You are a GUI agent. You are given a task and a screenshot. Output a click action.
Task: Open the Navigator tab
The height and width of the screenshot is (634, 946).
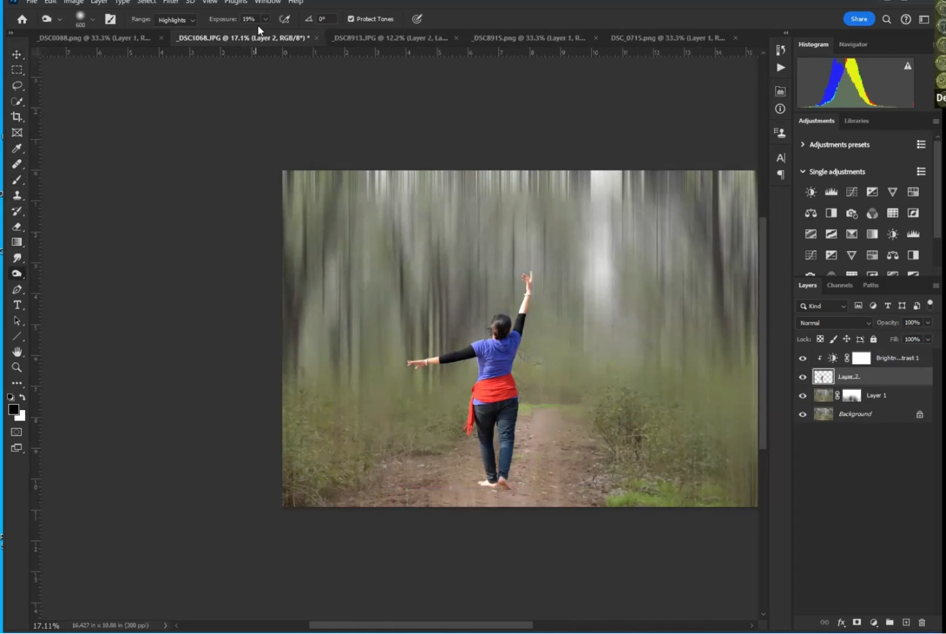click(853, 44)
